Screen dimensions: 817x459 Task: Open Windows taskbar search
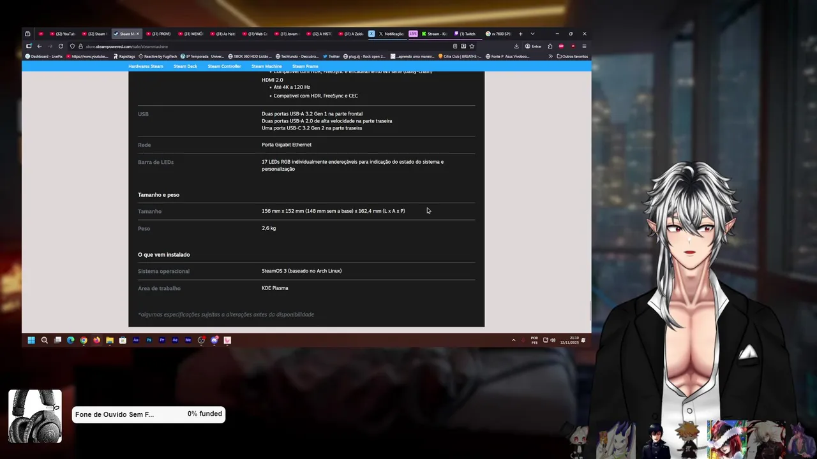tap(44, 340)
